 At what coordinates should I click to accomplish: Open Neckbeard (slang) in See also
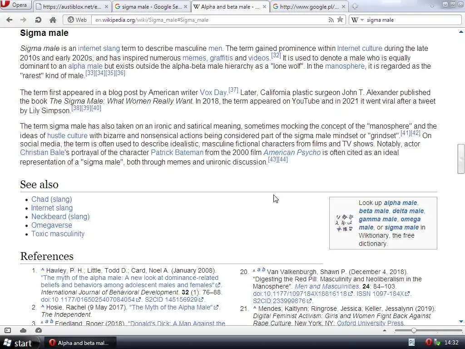pyautogui.click(x=60, y=217)
